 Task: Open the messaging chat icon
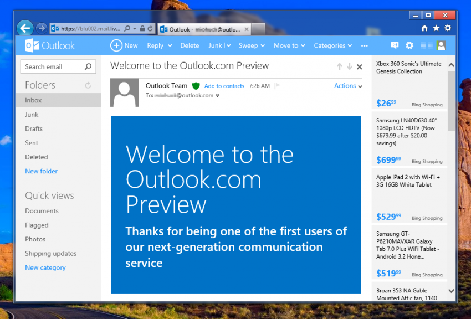coord(395,45)
